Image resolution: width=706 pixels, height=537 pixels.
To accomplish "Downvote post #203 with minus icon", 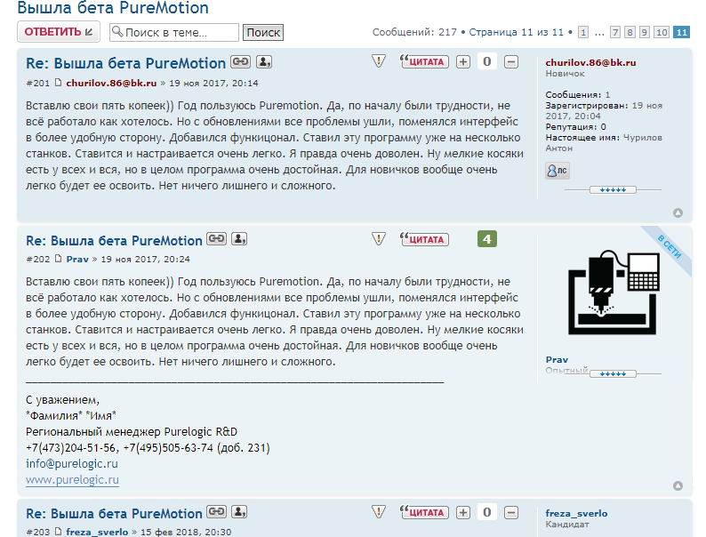I will [511, 512].
